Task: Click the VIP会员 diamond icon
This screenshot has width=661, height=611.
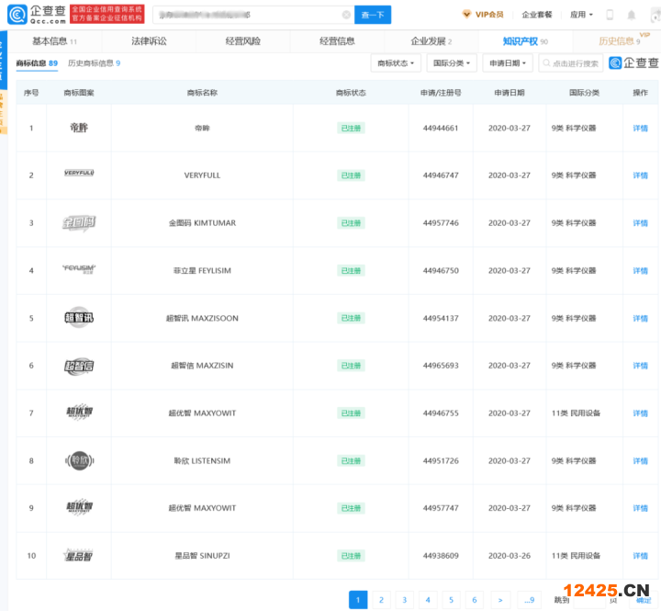Action: (466, 15)
